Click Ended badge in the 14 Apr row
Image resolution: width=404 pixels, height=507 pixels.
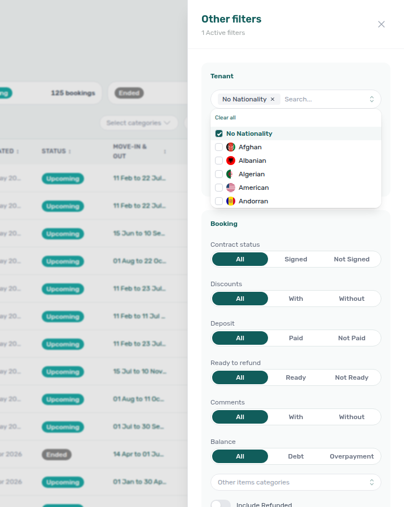tap(56, 455)
